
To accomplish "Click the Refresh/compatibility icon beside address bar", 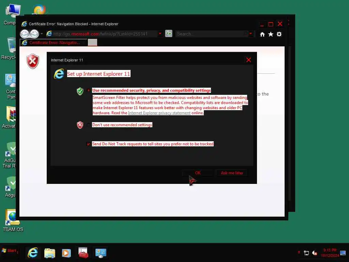I will point(169,34).
